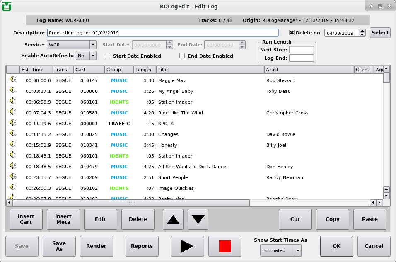Enable the Start Date Enabled checkbox

click(x=107, y=56)
